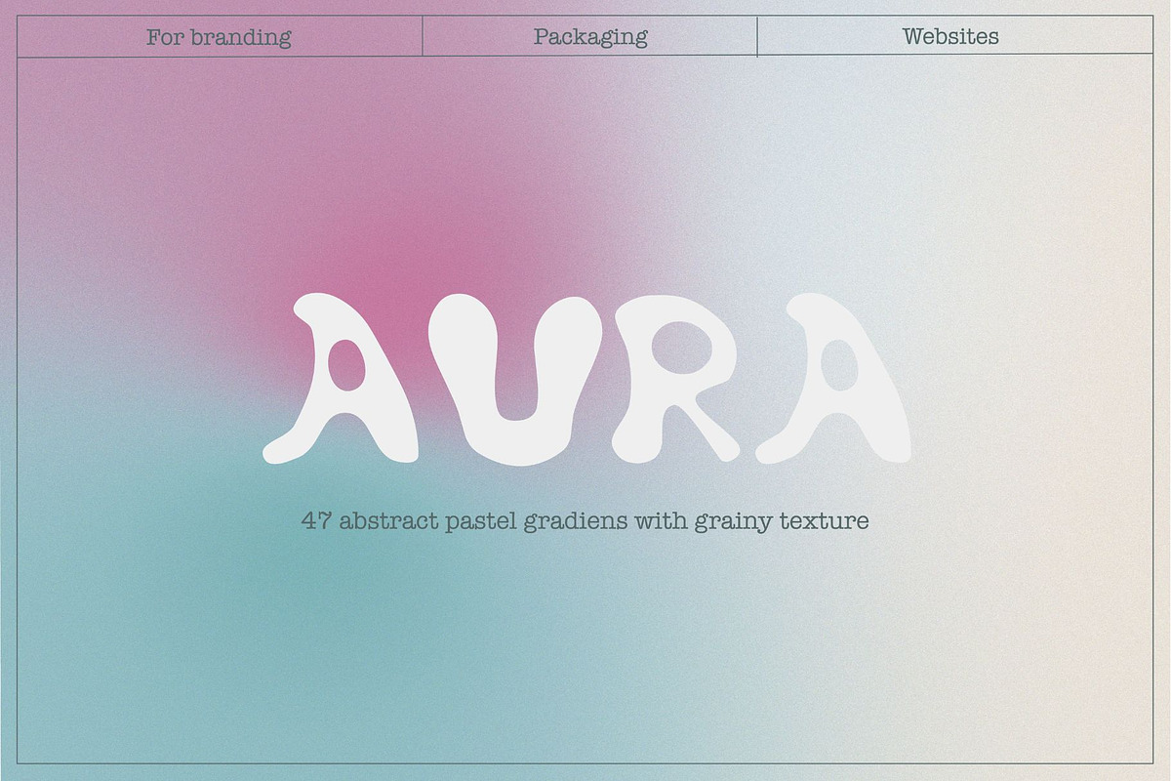Click the '47 abstract pastel gradiens' subtitle
Image resolution: width=1171 pixels, height=781 pixels.
point(585,520)
